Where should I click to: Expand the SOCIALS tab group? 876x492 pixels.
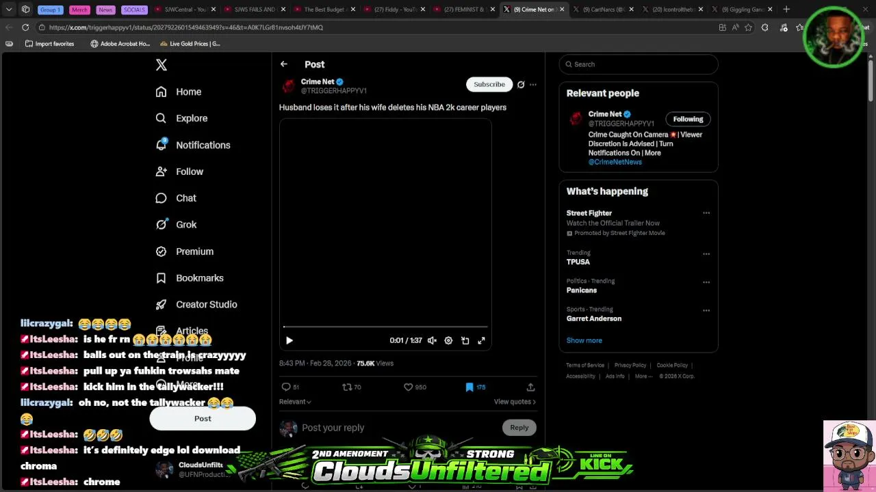tap(134, 10)
